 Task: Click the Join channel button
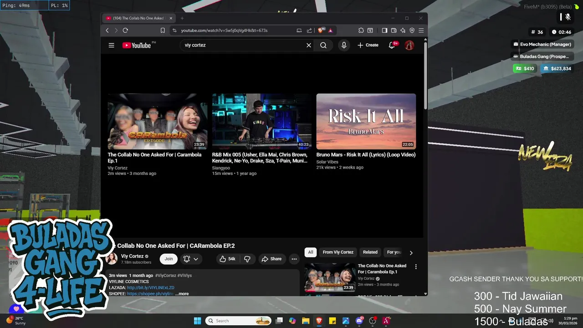pyautogui.click(x=169, y=259)
